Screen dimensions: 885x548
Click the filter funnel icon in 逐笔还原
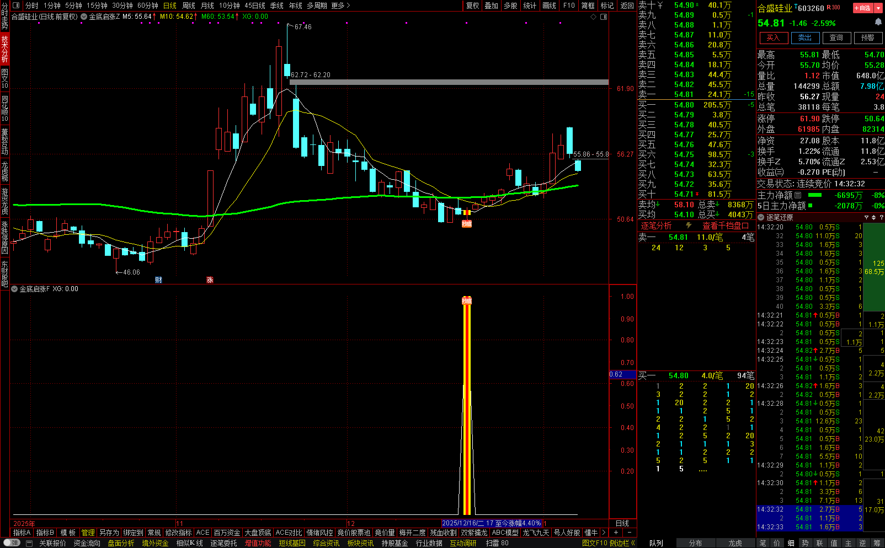(x=866, y=217)
